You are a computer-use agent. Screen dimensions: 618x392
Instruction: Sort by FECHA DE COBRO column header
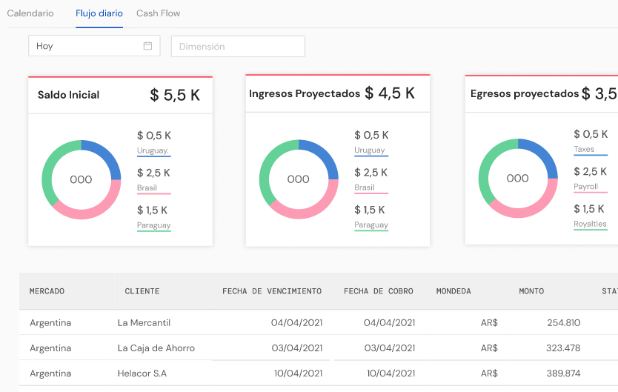point(379,291)
